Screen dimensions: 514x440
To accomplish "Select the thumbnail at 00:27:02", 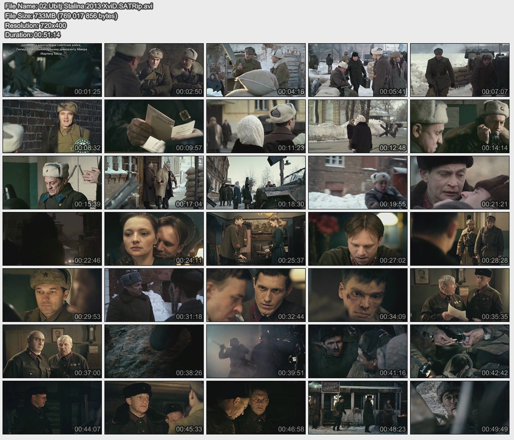I will [x=357, y=239].
